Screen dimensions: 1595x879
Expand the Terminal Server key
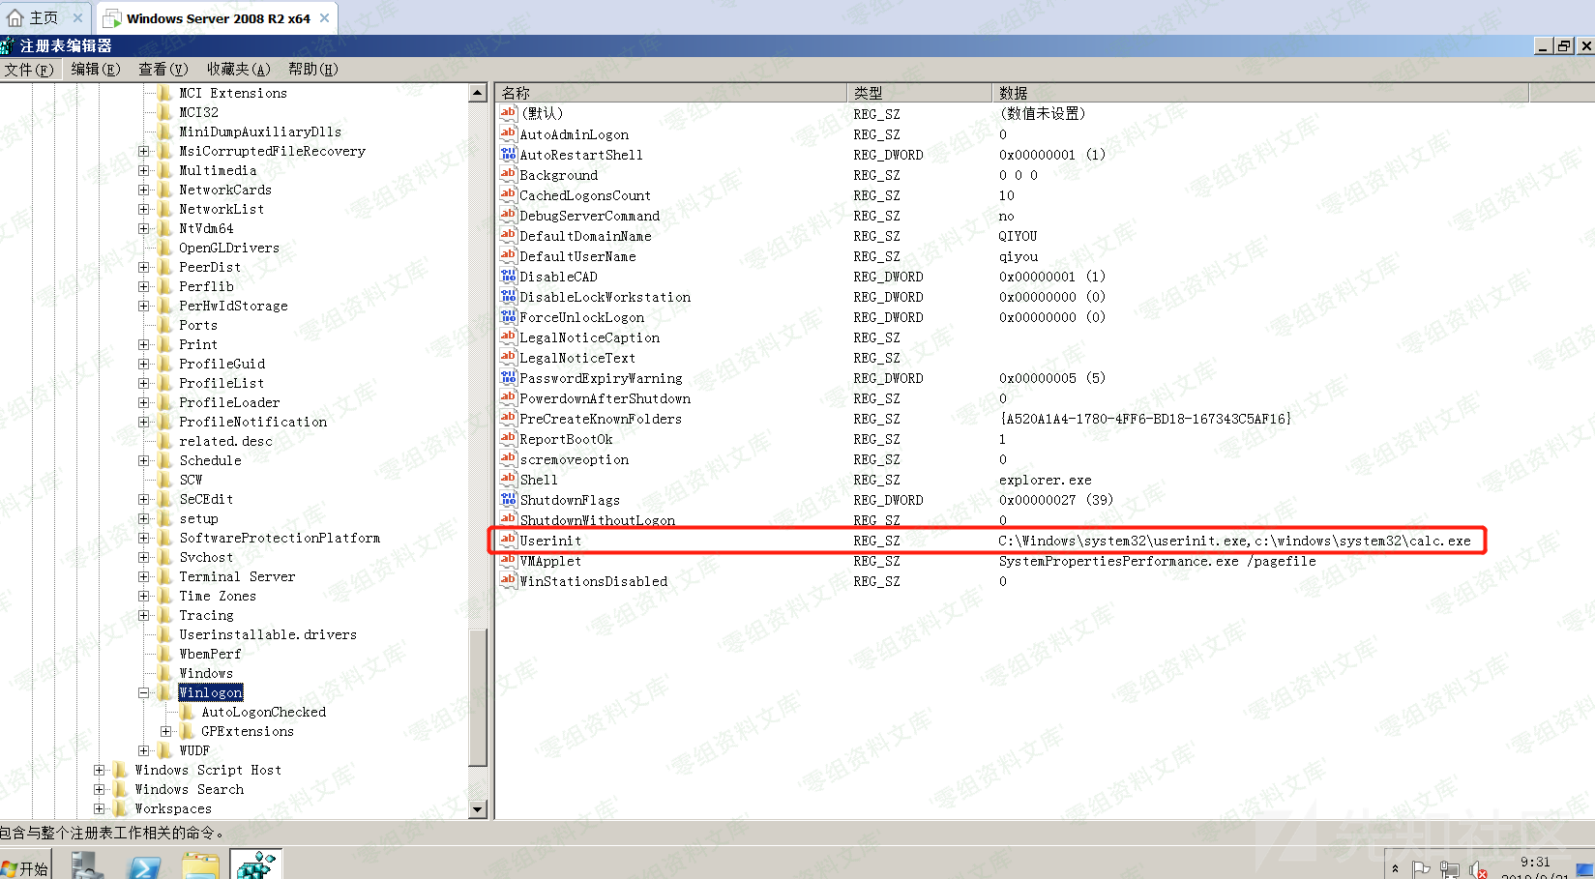click(143, 576)
